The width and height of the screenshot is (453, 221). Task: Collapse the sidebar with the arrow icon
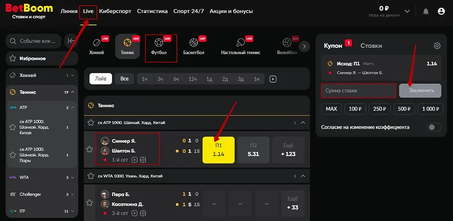(71, 41)
